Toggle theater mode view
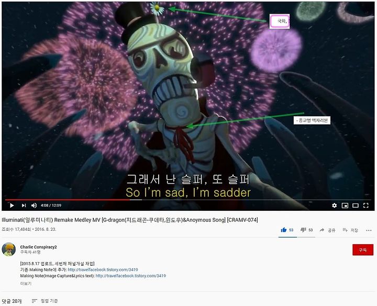 356,206
